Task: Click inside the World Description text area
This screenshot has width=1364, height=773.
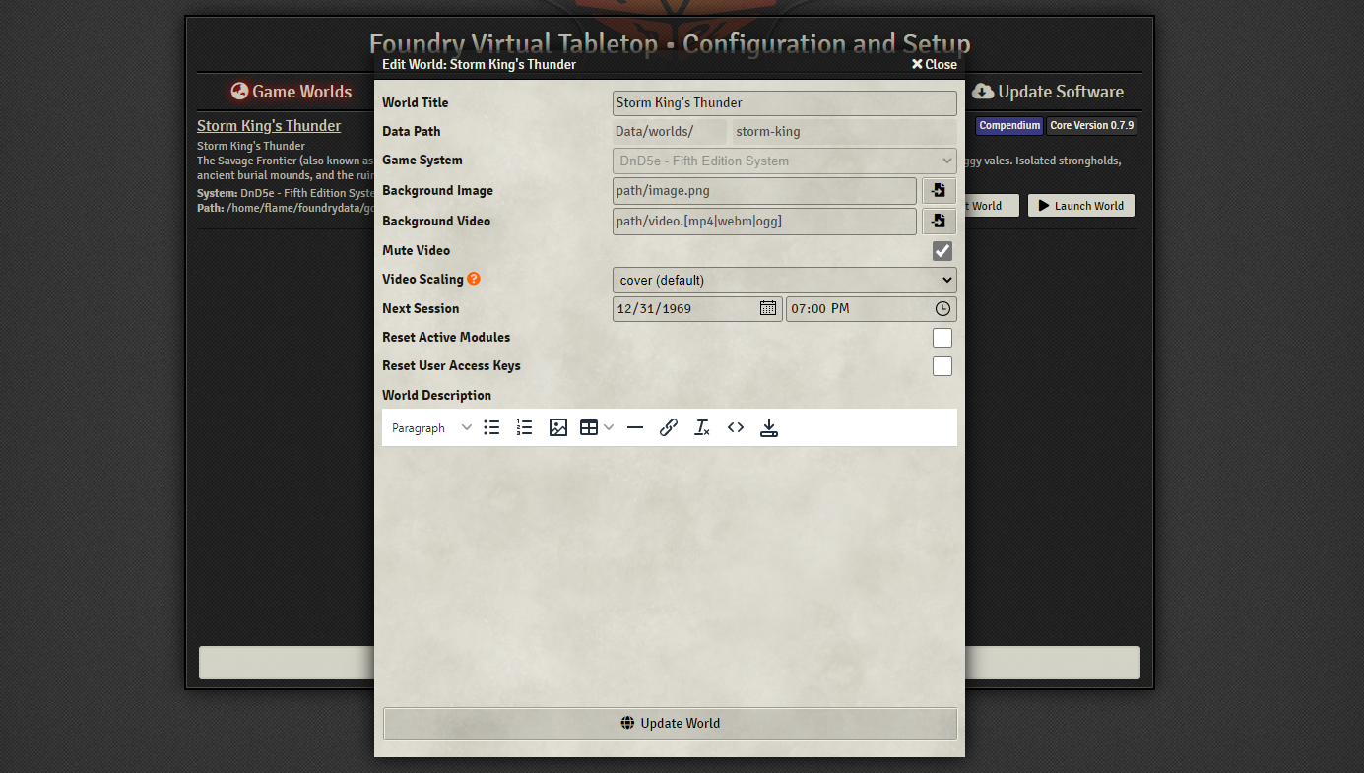Action: (670, 571)
